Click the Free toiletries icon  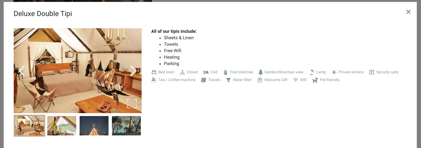(x=225, y=72)
